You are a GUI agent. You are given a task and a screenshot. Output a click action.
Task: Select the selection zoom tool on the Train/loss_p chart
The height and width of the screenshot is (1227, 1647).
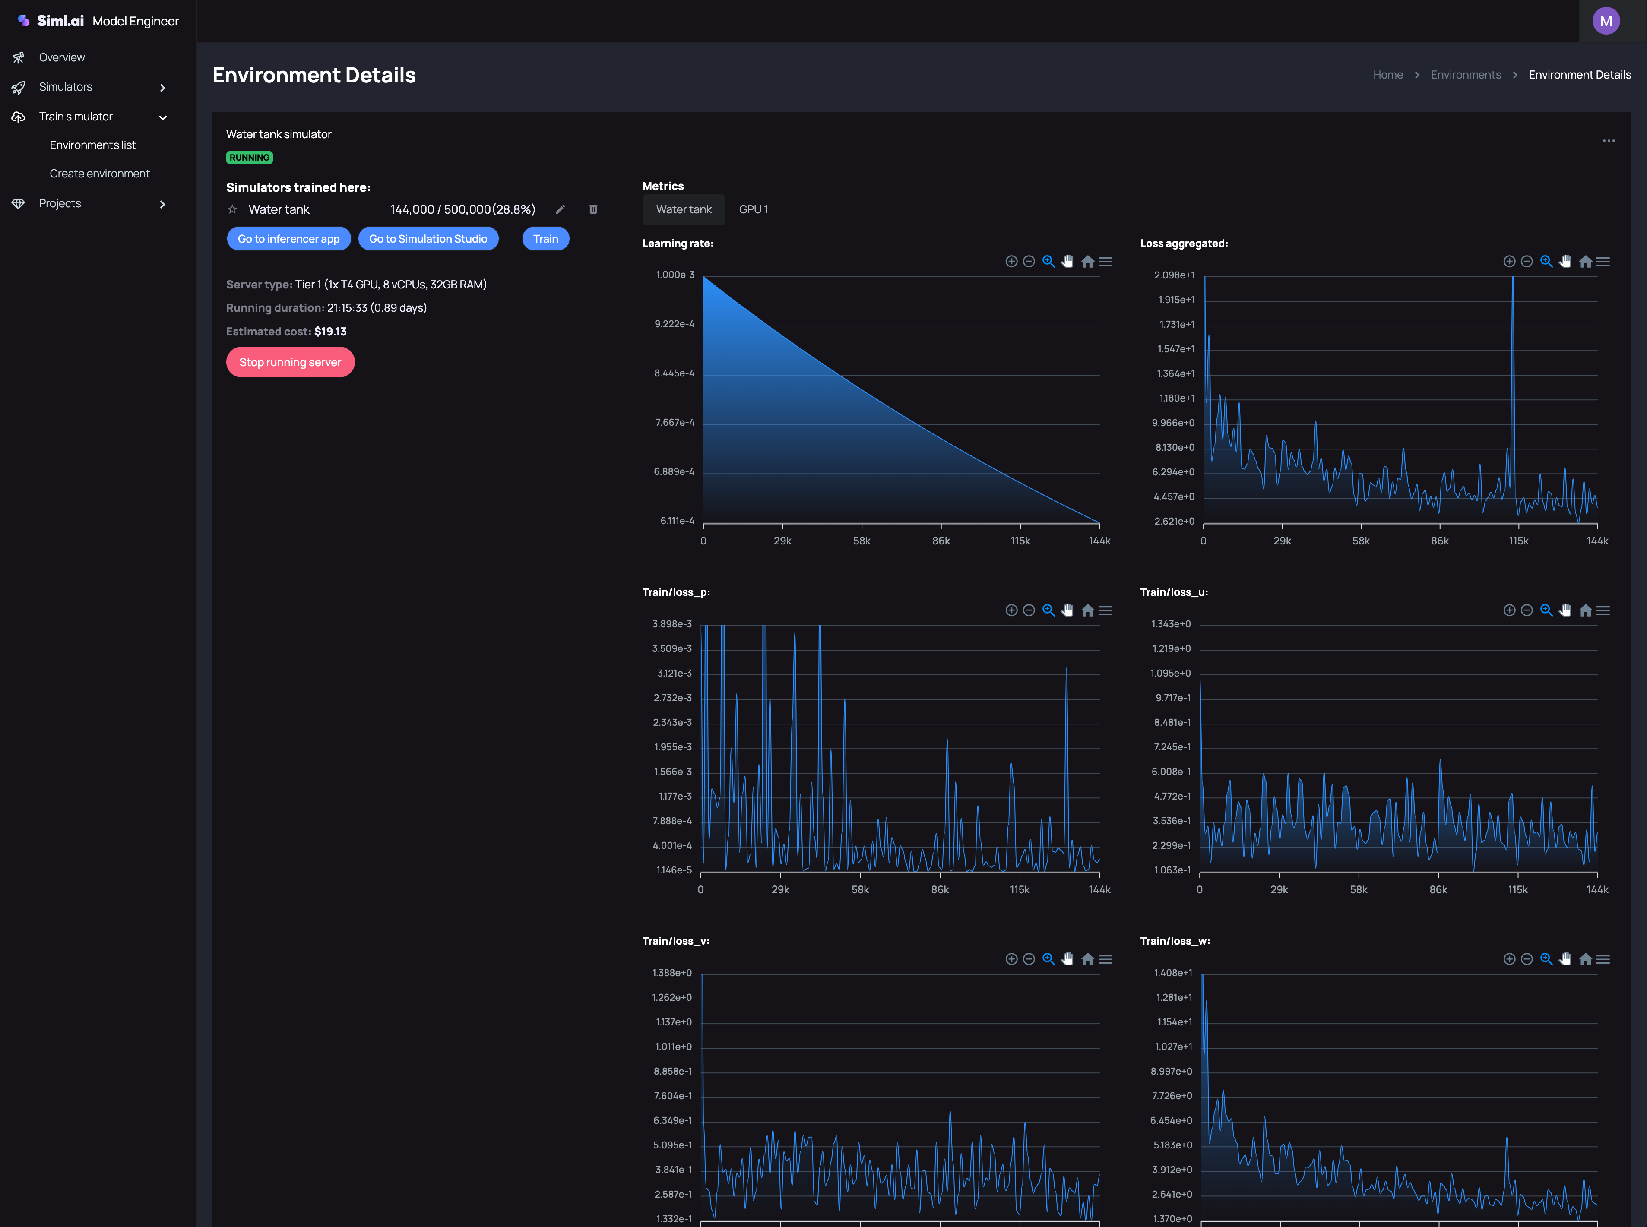1048,610
